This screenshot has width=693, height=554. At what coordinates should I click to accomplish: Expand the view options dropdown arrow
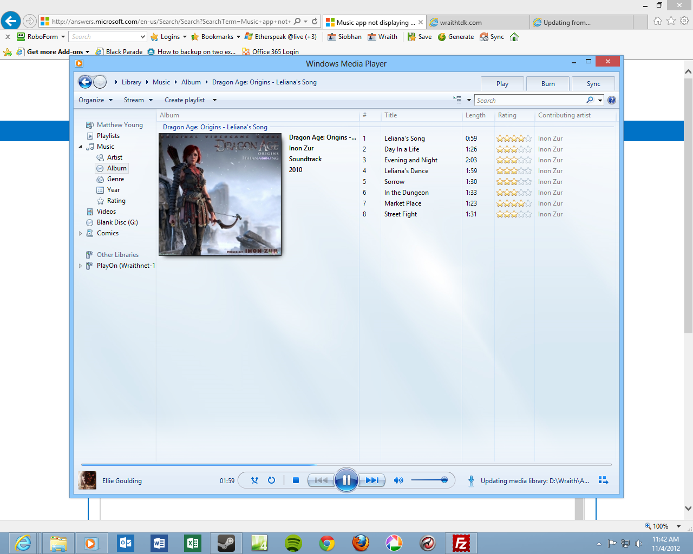point(469,100)
